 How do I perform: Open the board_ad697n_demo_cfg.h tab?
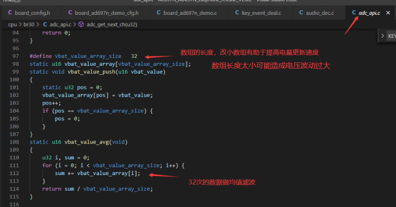106,13
